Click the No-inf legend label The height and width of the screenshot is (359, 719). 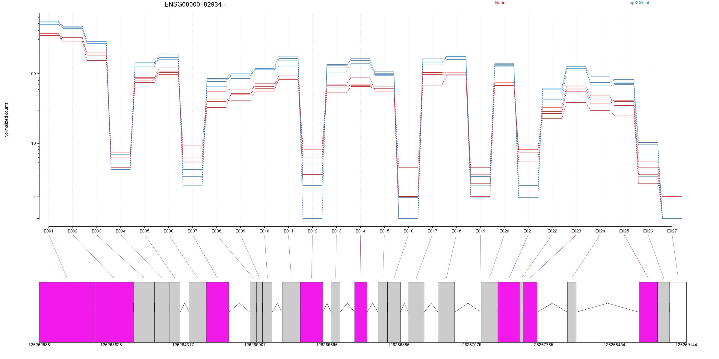point(501,3)
